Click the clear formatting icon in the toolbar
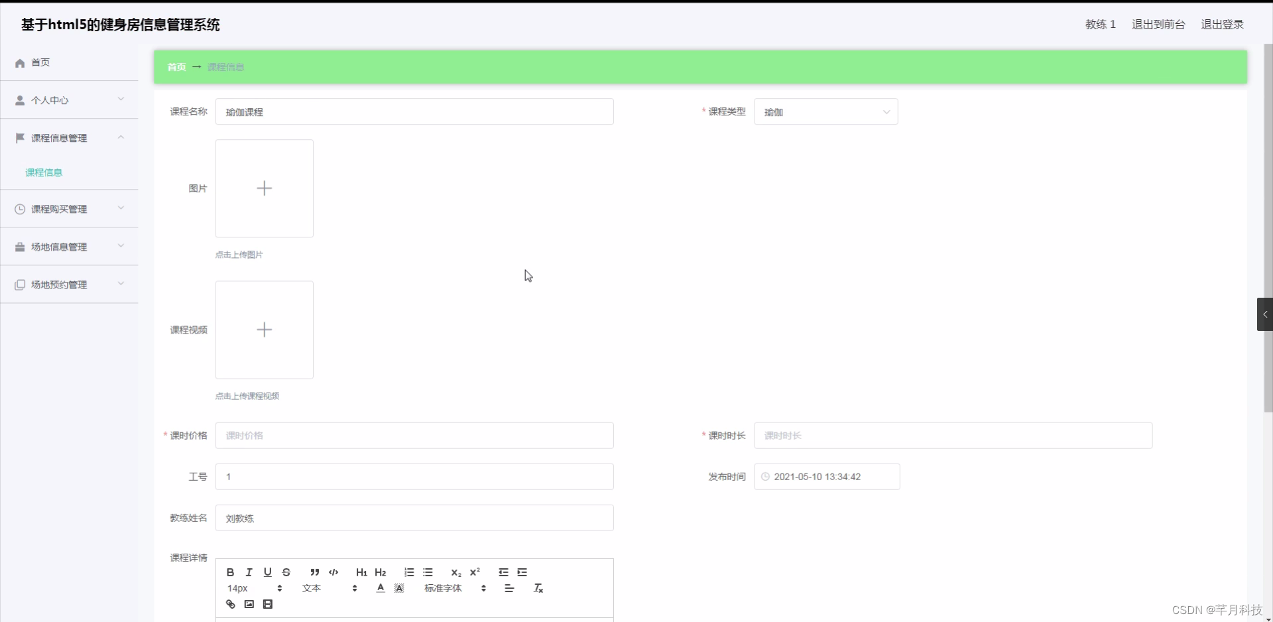 (538, 588)
